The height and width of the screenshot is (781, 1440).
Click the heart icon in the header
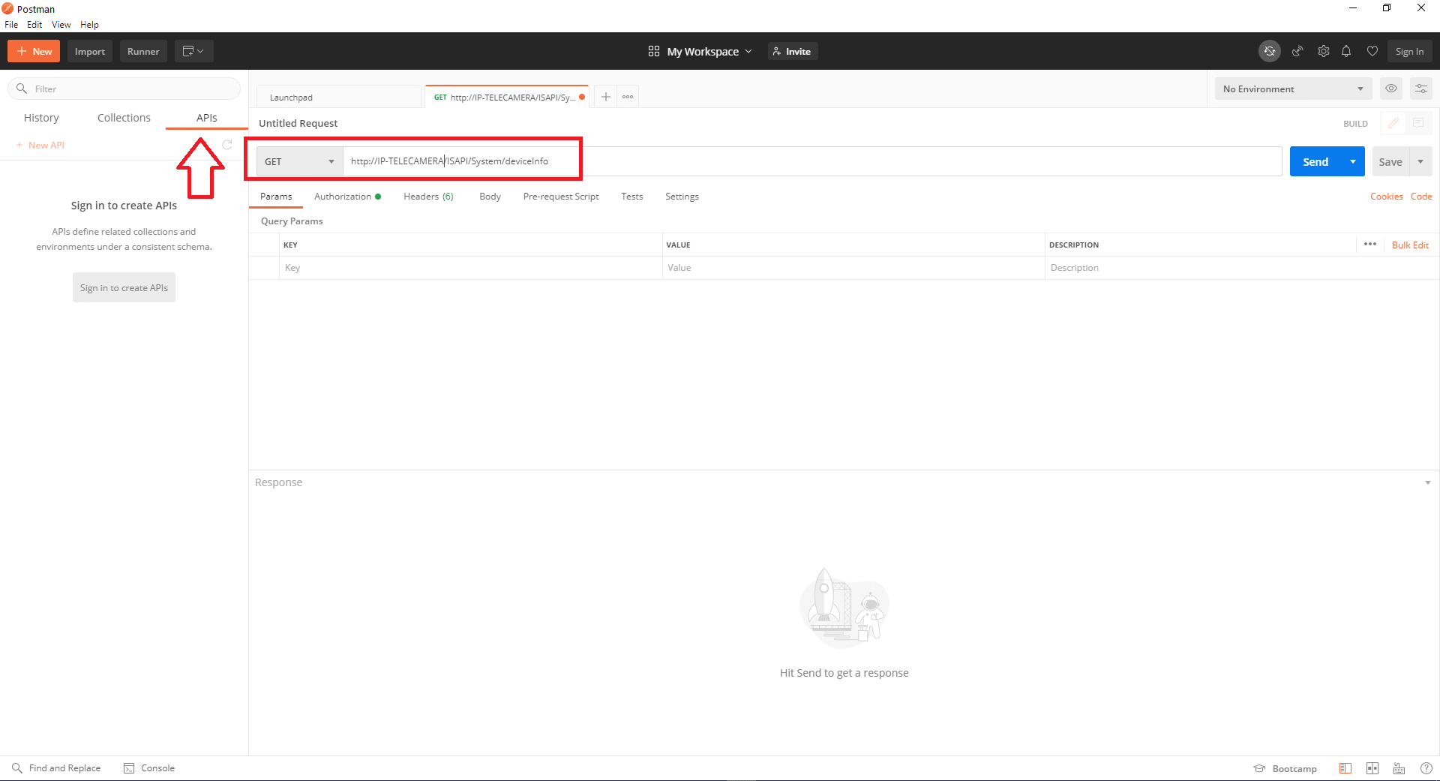pyautogui.click(x=1372, y=51)
